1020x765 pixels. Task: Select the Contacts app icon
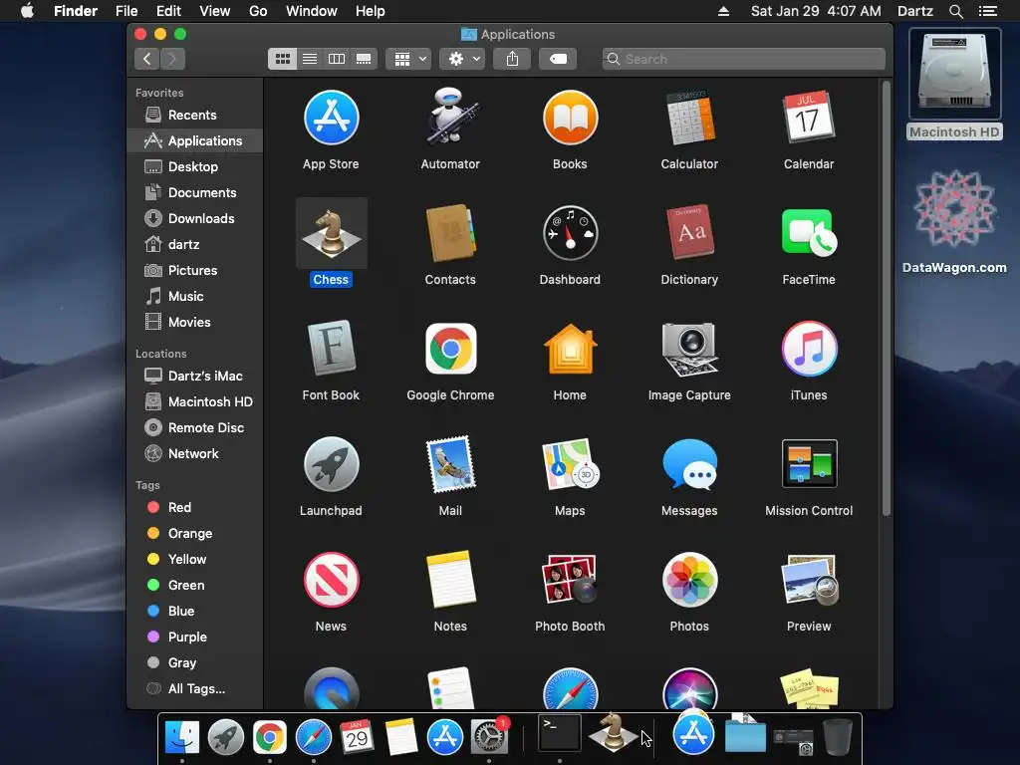coord(450,233)
